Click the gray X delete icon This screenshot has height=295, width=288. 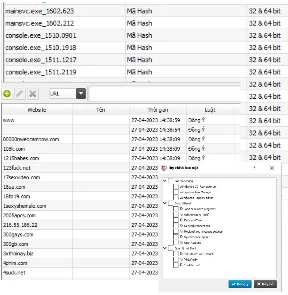33,93
